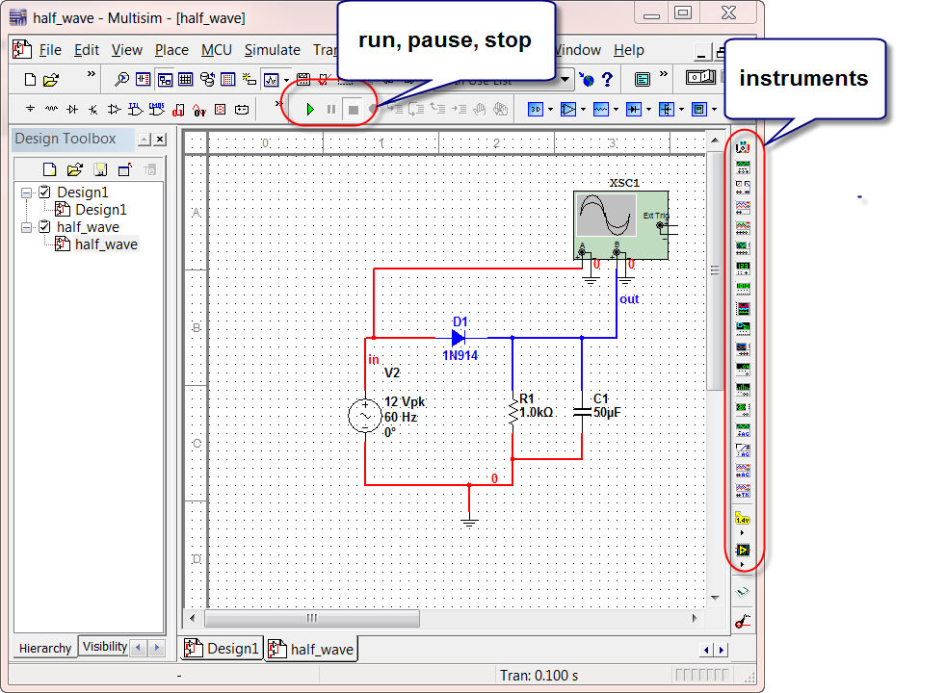Toggle the simulation on/off switch
Image resolution: width=946 pixels, height=693 pixels.
pos(700,77)
